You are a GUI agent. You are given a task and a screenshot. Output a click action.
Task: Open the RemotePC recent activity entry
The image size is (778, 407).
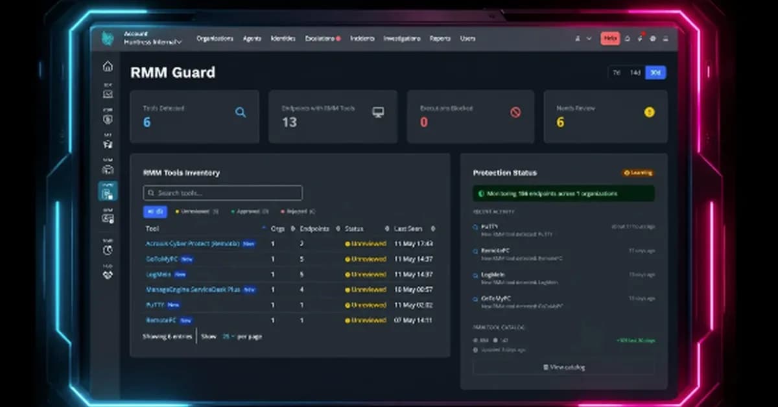click(x=563, y=253)
